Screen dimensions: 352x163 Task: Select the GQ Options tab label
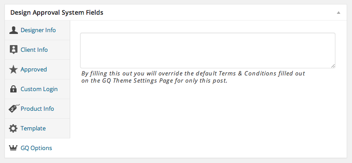point(36,148)
